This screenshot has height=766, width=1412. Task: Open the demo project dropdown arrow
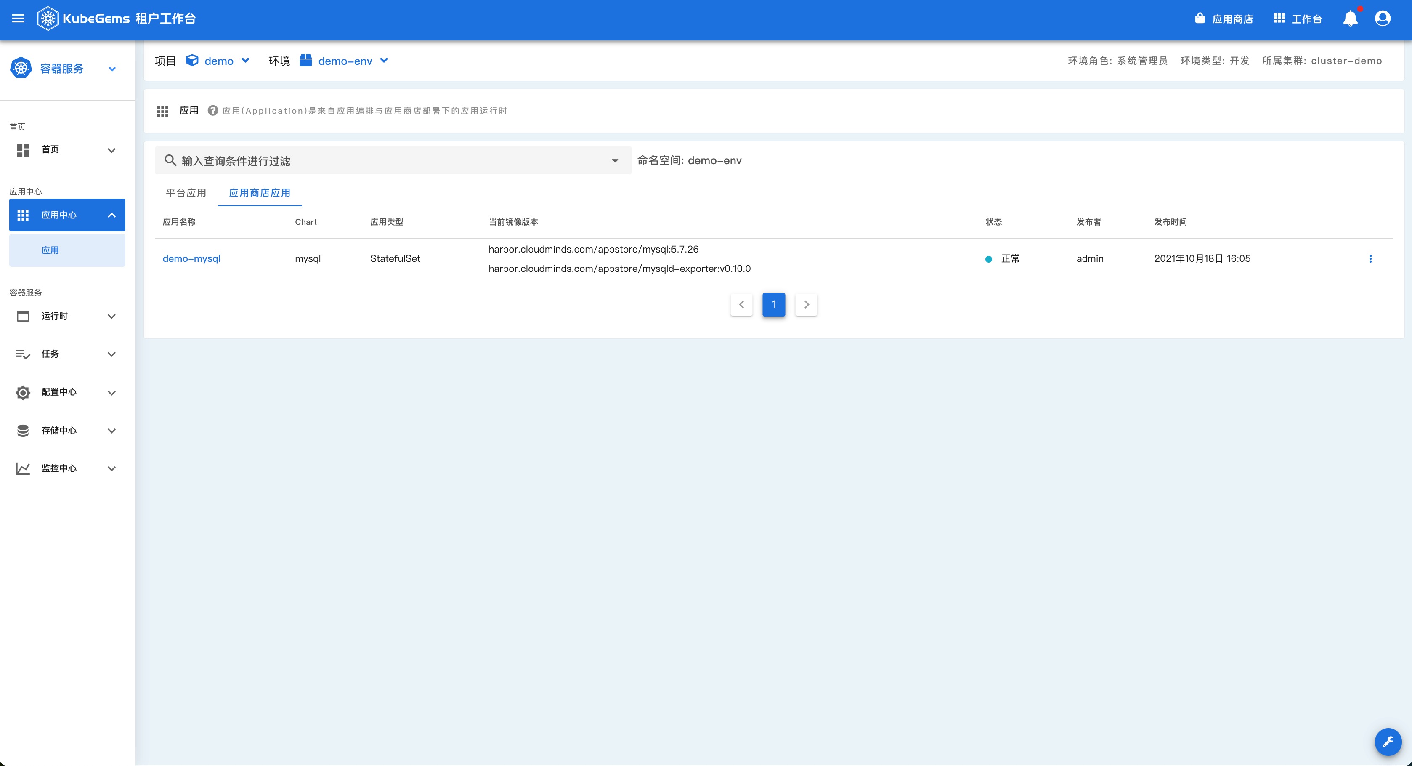tap(246, 60)
